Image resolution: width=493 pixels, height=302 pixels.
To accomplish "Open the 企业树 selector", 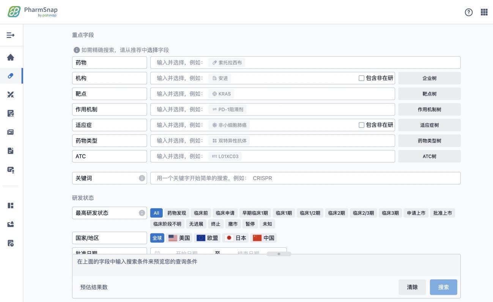I will [x=429, y=78].
